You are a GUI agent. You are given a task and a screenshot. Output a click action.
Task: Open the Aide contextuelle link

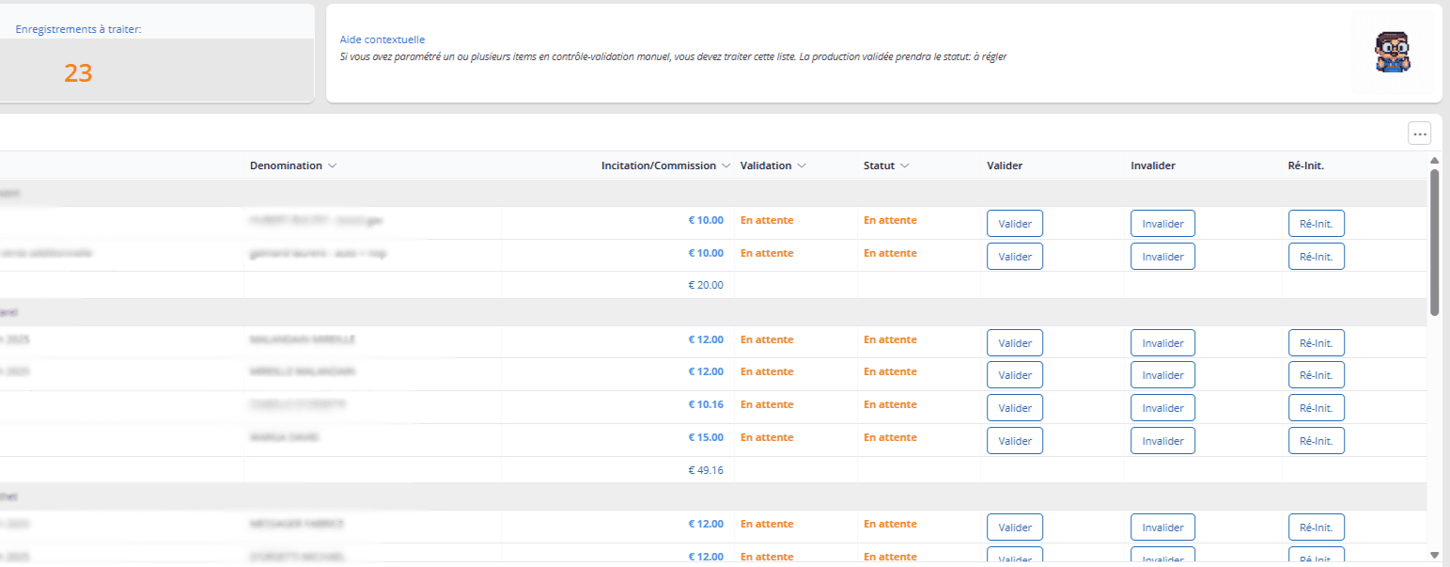(382, 39)
